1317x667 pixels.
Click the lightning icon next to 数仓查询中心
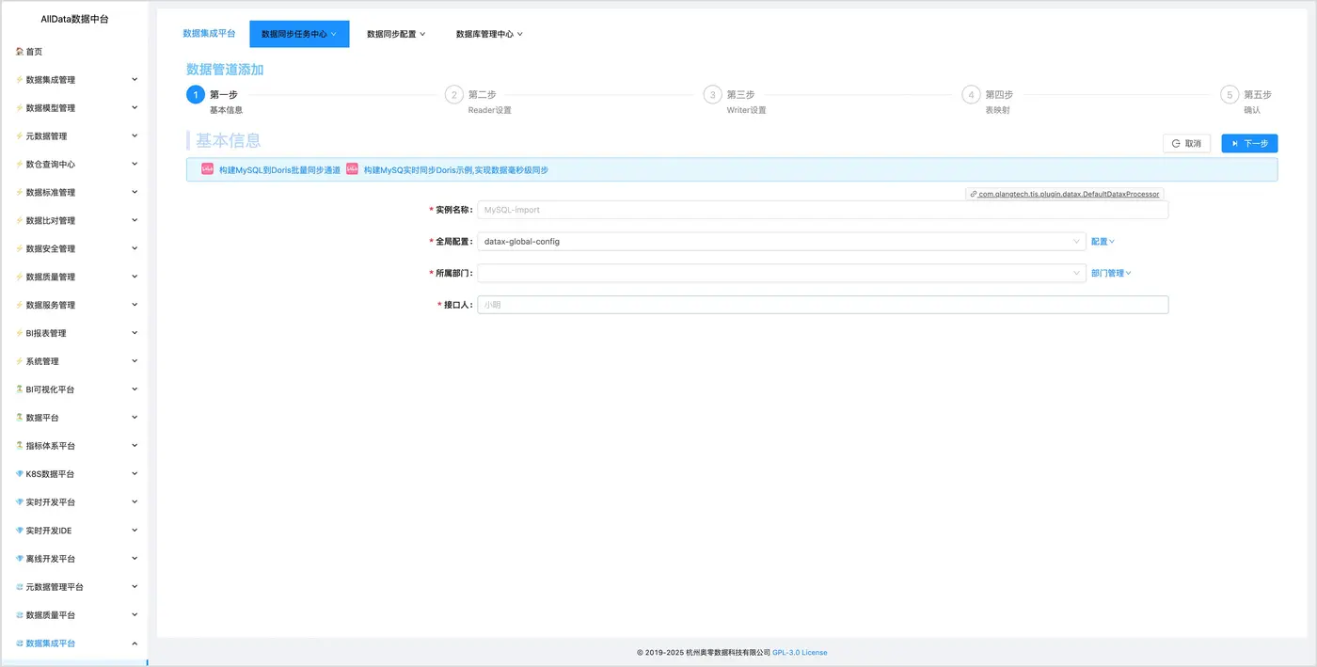coord(20,165)
